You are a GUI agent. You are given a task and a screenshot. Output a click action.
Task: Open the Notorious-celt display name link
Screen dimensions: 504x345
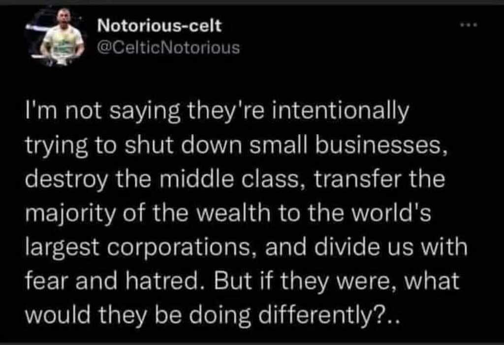(159, 26)
